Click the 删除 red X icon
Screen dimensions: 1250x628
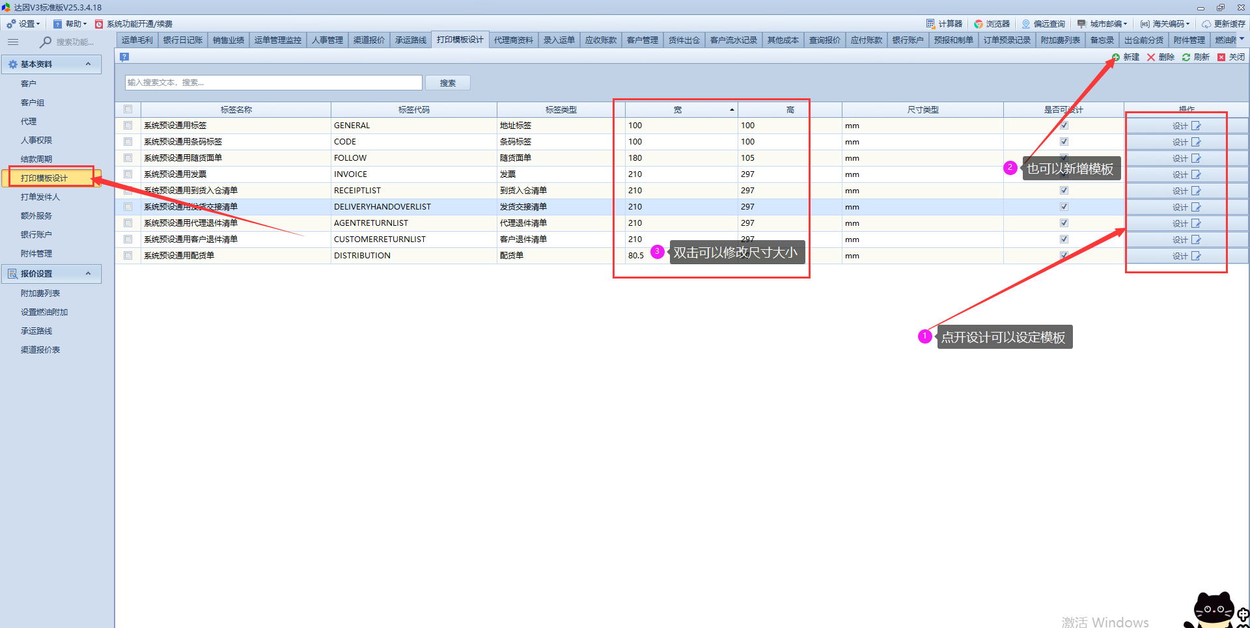click(1151, 57)
